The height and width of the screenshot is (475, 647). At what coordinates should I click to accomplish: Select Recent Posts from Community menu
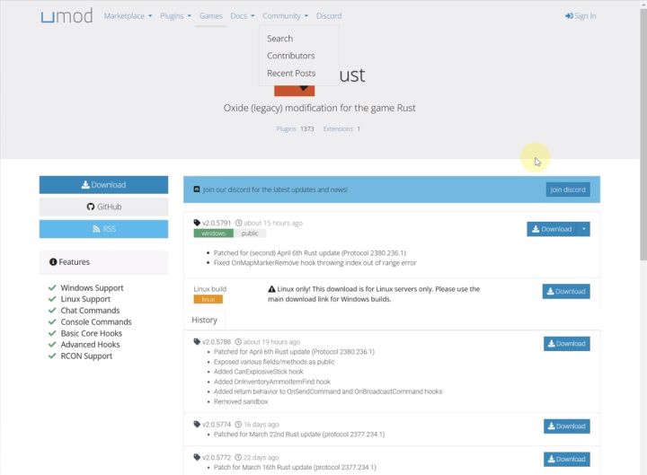(x=291, y=73)
